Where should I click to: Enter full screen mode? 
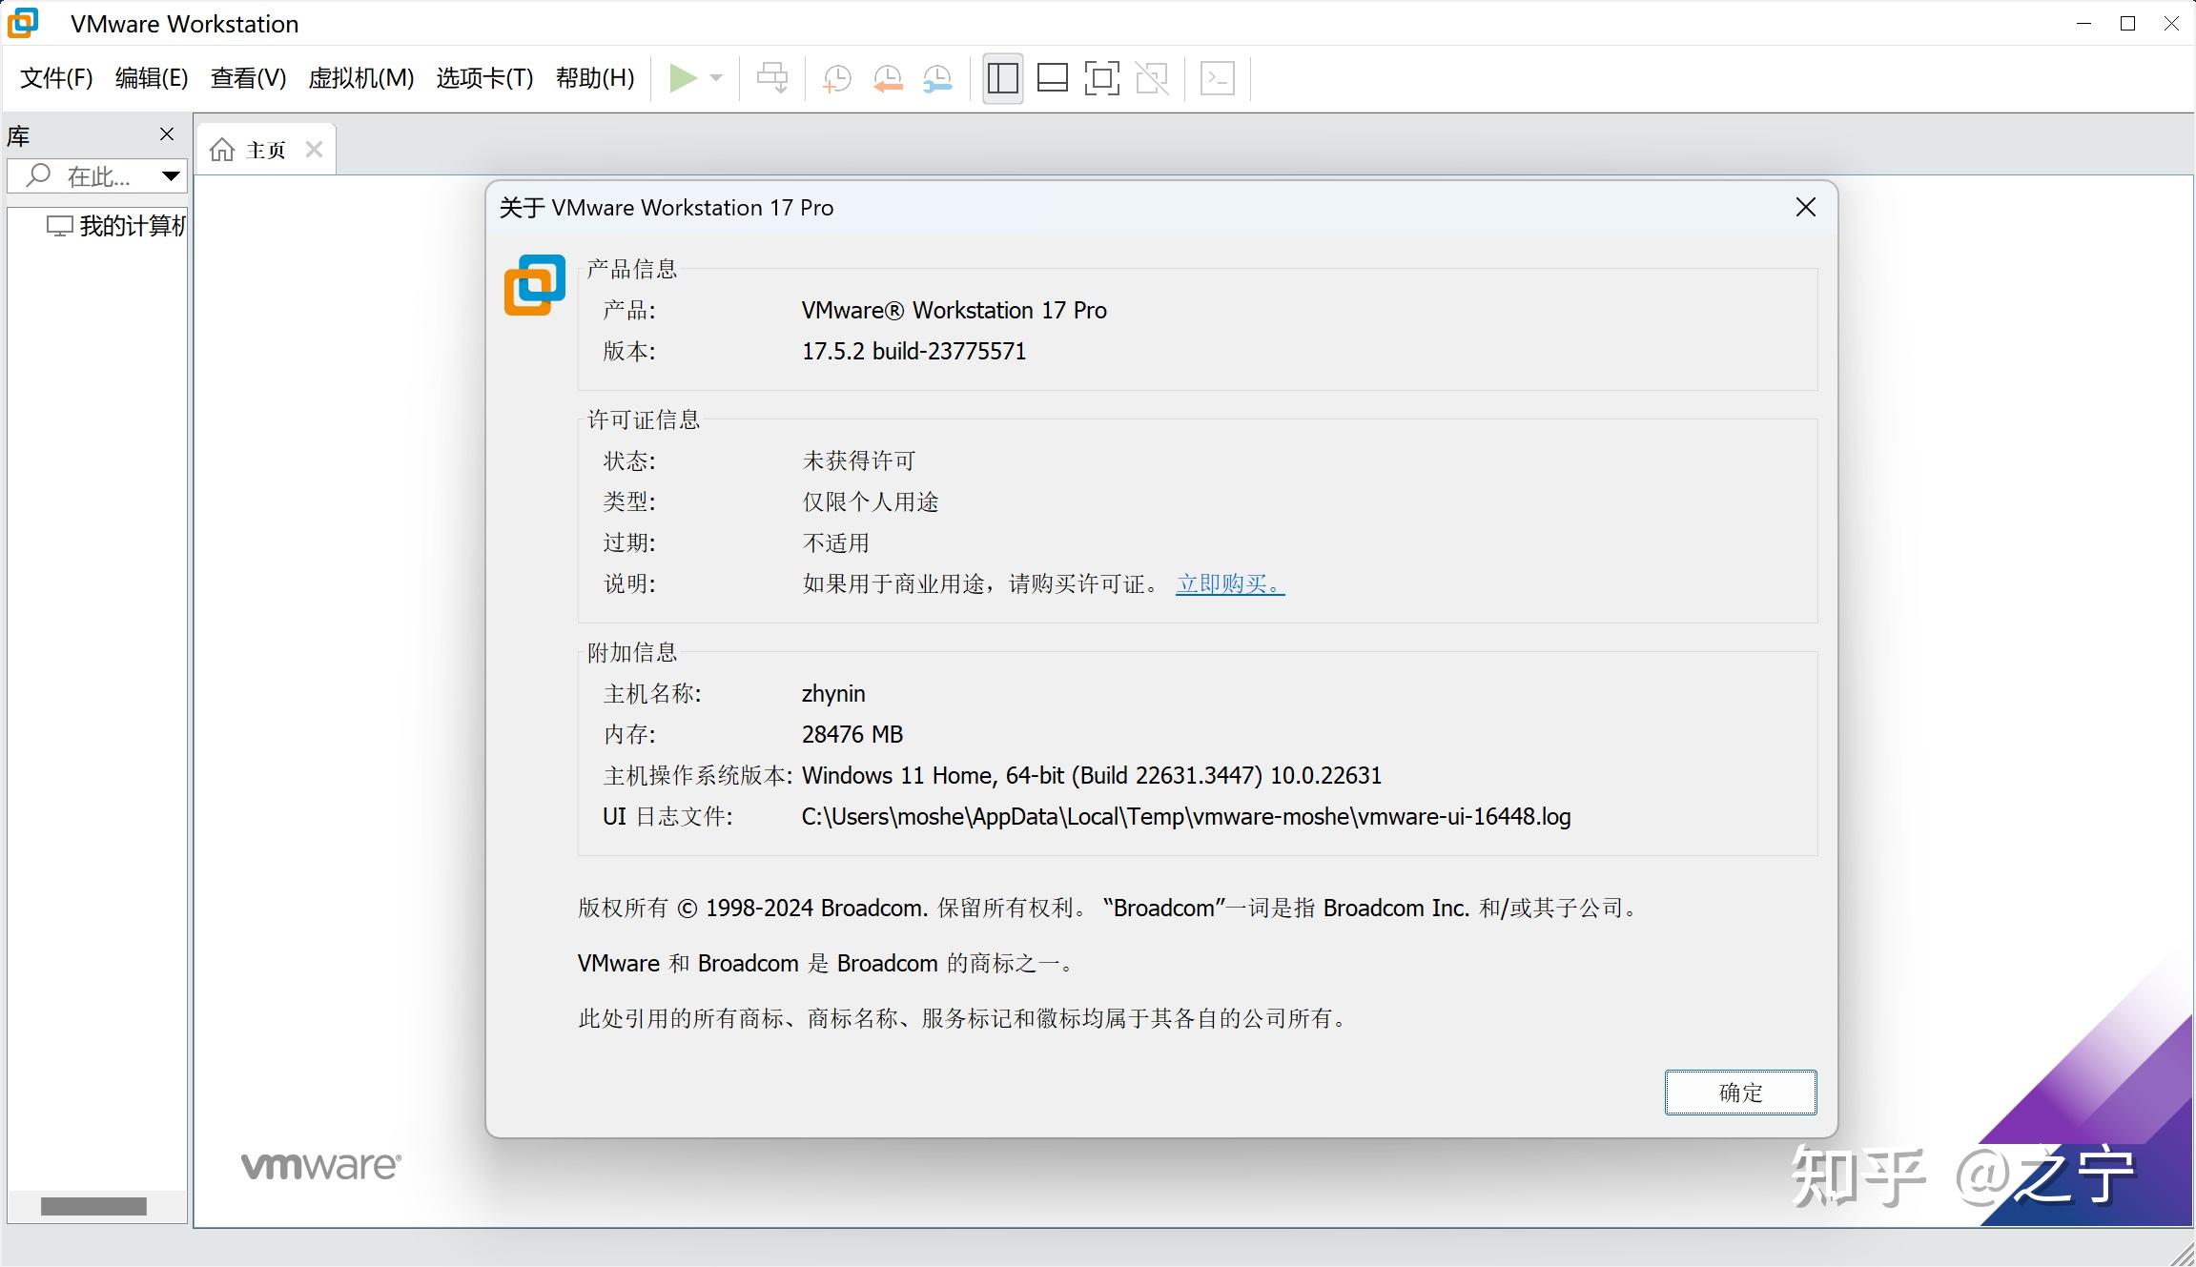(1101, 77)
